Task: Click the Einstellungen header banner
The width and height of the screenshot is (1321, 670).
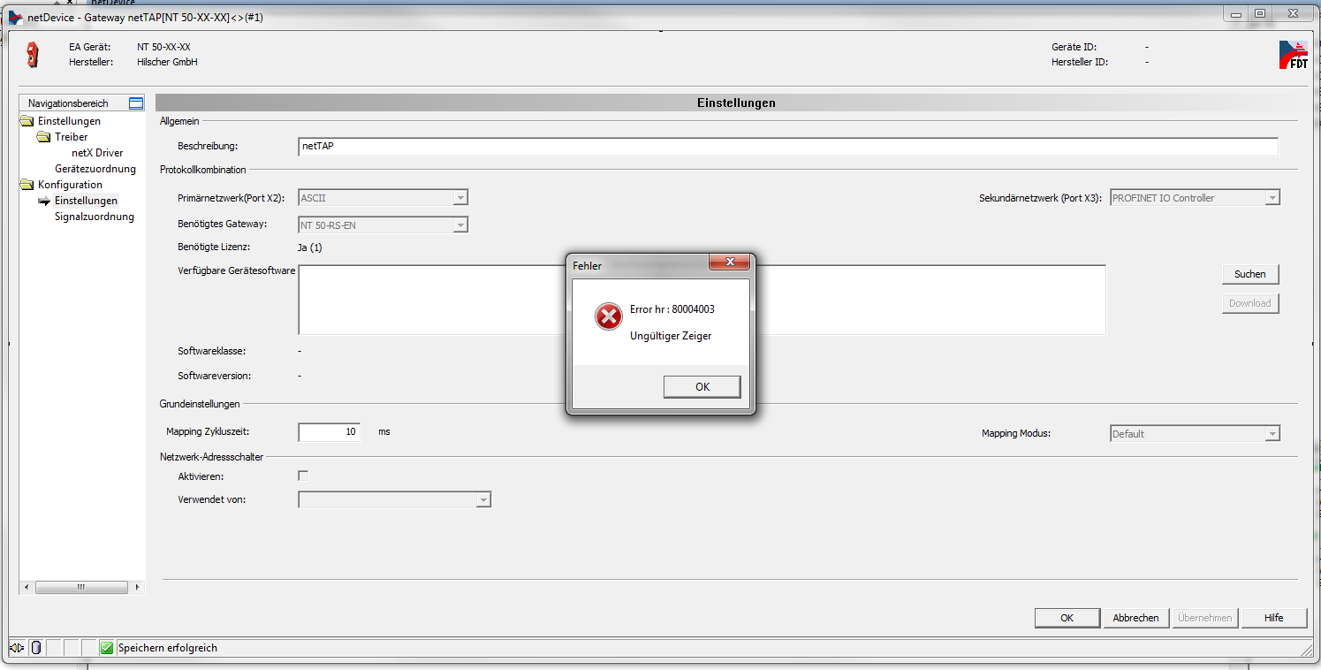Action: 726,103
